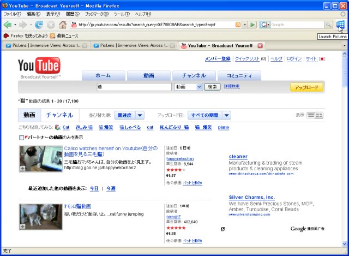This screenshot has width=349, height=256.
Task: Open the チャンネル navigation tab
Action: click(x=194, y=76)
